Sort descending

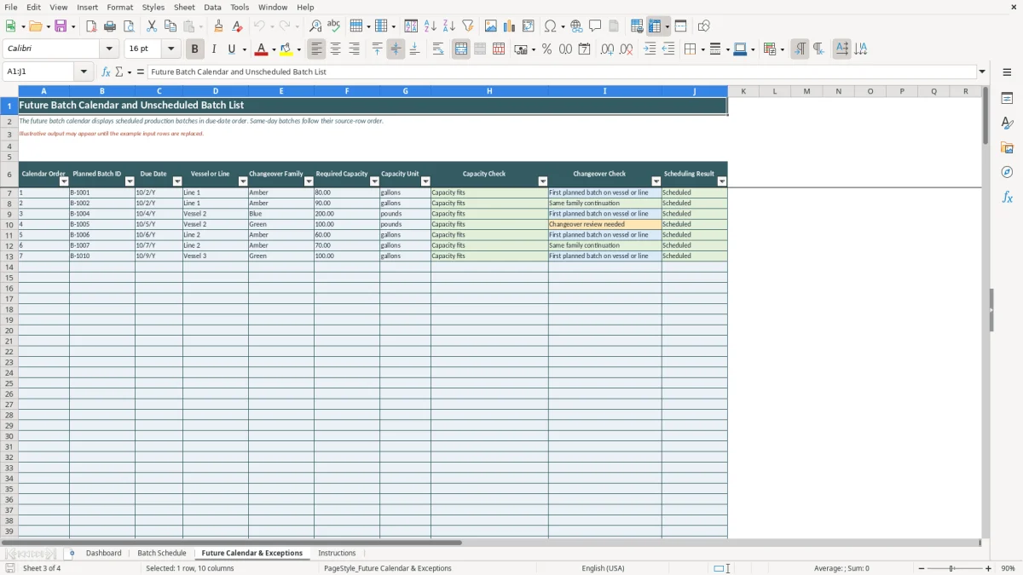pyautogui.click(x=449, y=26)
